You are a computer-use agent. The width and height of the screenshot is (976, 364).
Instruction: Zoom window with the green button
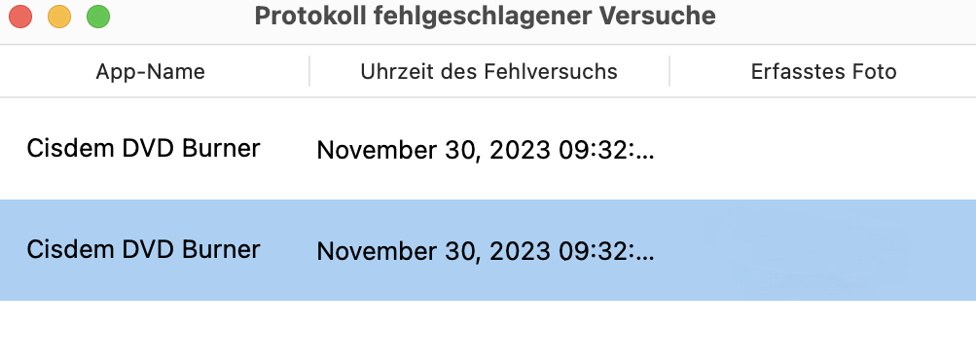pos(98,17)
